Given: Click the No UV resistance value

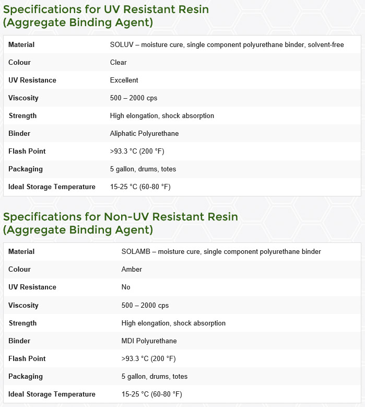Looking at the screenshot, I should point(126,287).
